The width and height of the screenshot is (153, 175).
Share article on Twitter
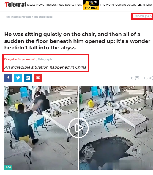pyautogui.click(x=18, y=78)
